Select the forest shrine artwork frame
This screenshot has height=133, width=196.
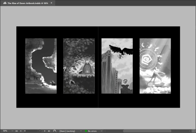point(79,66)
